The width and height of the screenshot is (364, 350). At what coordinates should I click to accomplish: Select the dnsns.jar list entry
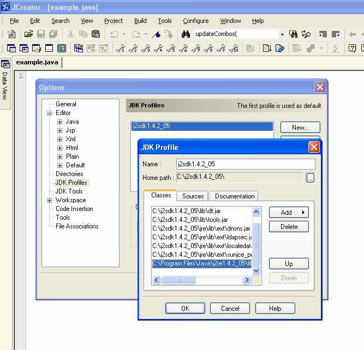[201, 228]
